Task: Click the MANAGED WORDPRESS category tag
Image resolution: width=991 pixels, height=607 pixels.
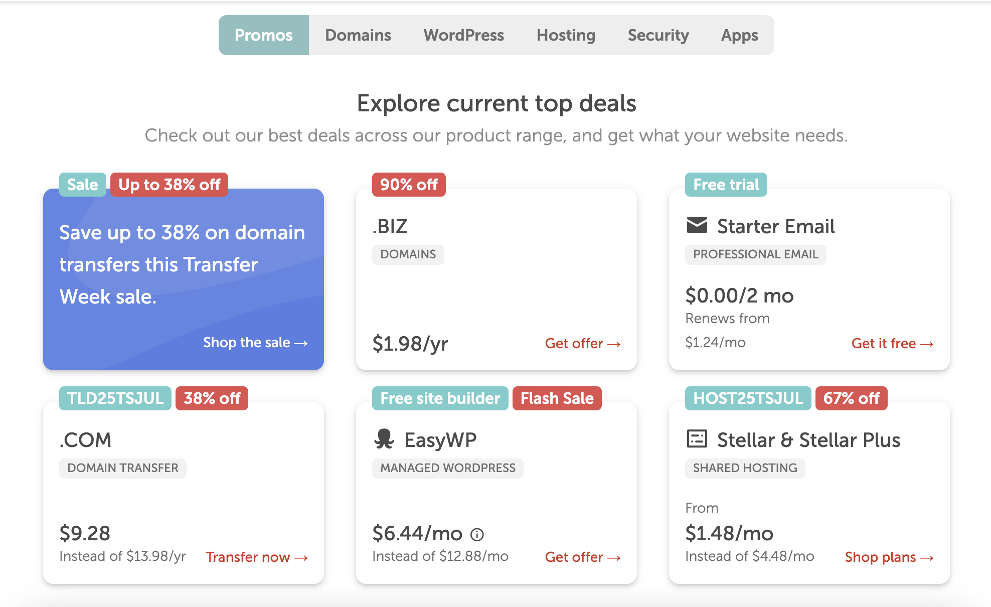Action: [x=448, y=468]
